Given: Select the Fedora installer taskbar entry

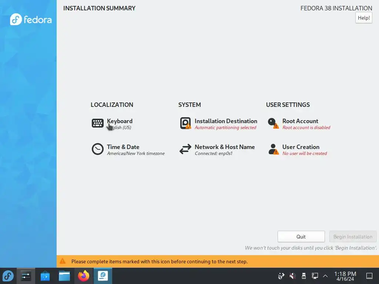Looking at the screenshot, I should [x=103, y=276].
